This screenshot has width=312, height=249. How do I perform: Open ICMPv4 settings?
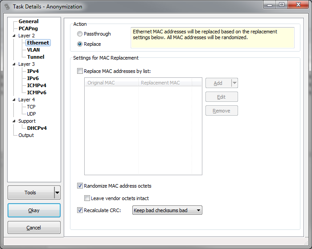37,85
